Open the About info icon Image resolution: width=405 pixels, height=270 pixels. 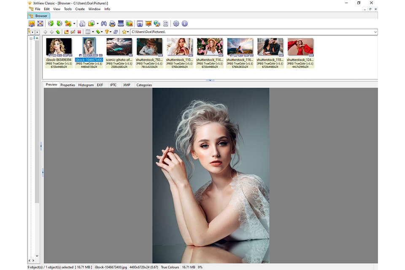(x=184, y=24)
